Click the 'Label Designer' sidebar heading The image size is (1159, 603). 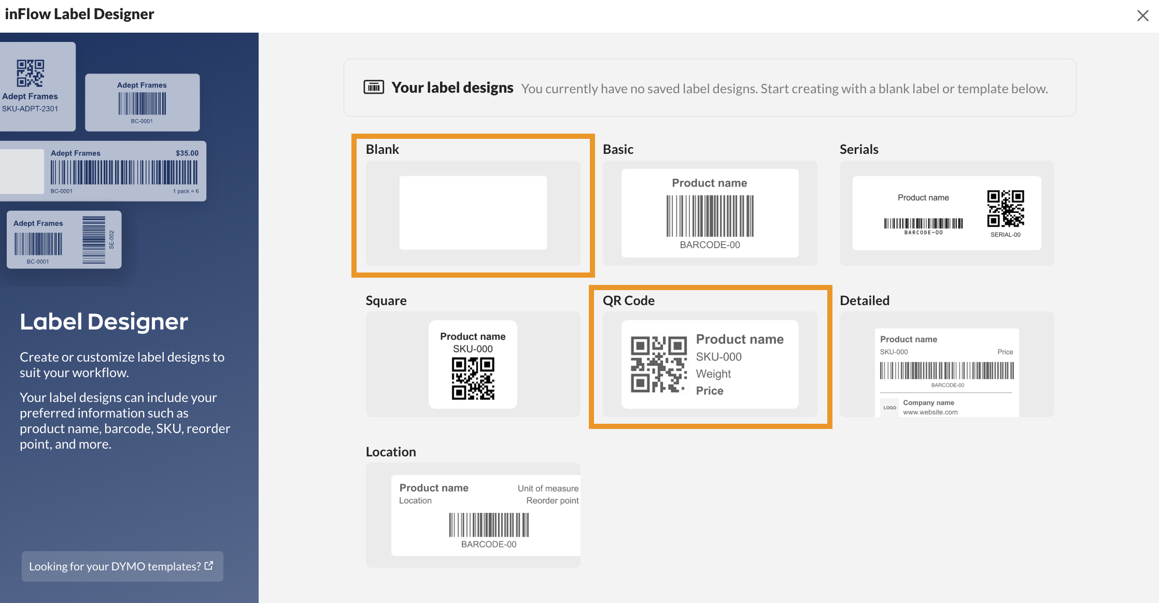pos(104,322)
